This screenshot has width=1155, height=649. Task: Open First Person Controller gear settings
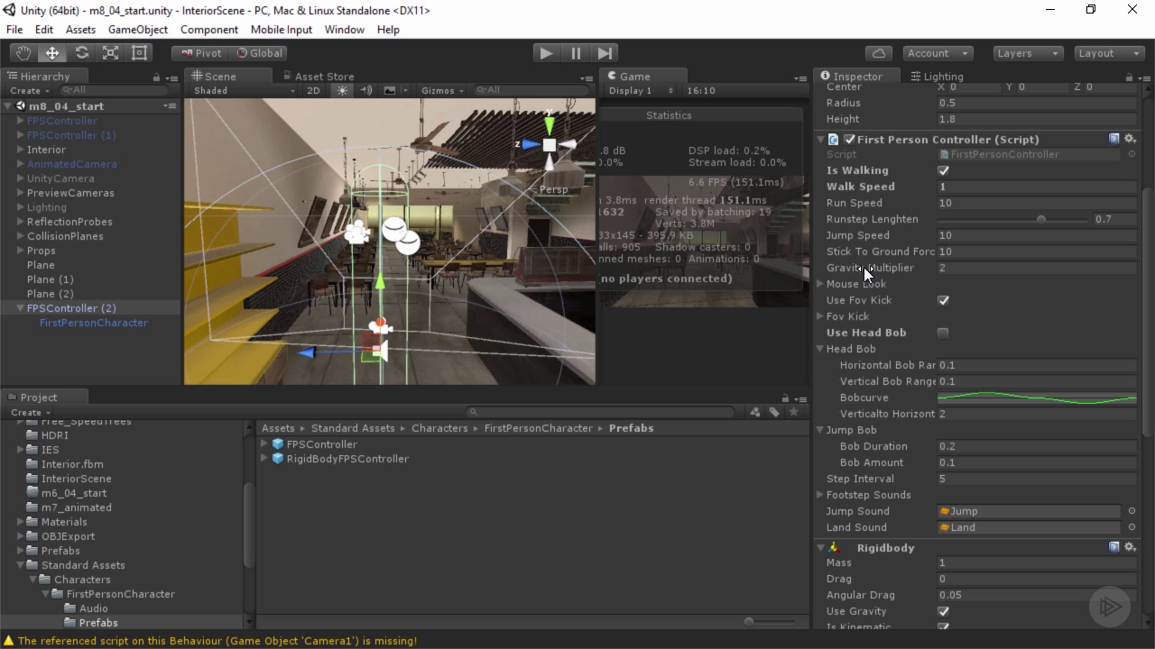pyautogui.click(x=1130, y=139)
